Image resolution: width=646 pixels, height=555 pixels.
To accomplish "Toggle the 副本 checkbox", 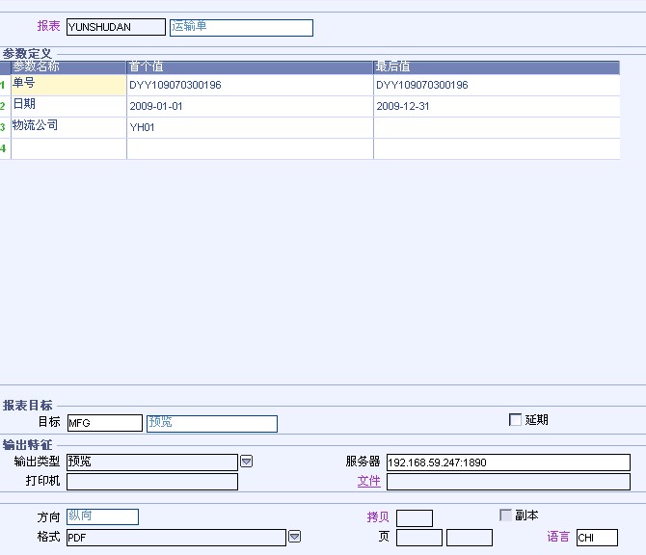I will (505, 515).
